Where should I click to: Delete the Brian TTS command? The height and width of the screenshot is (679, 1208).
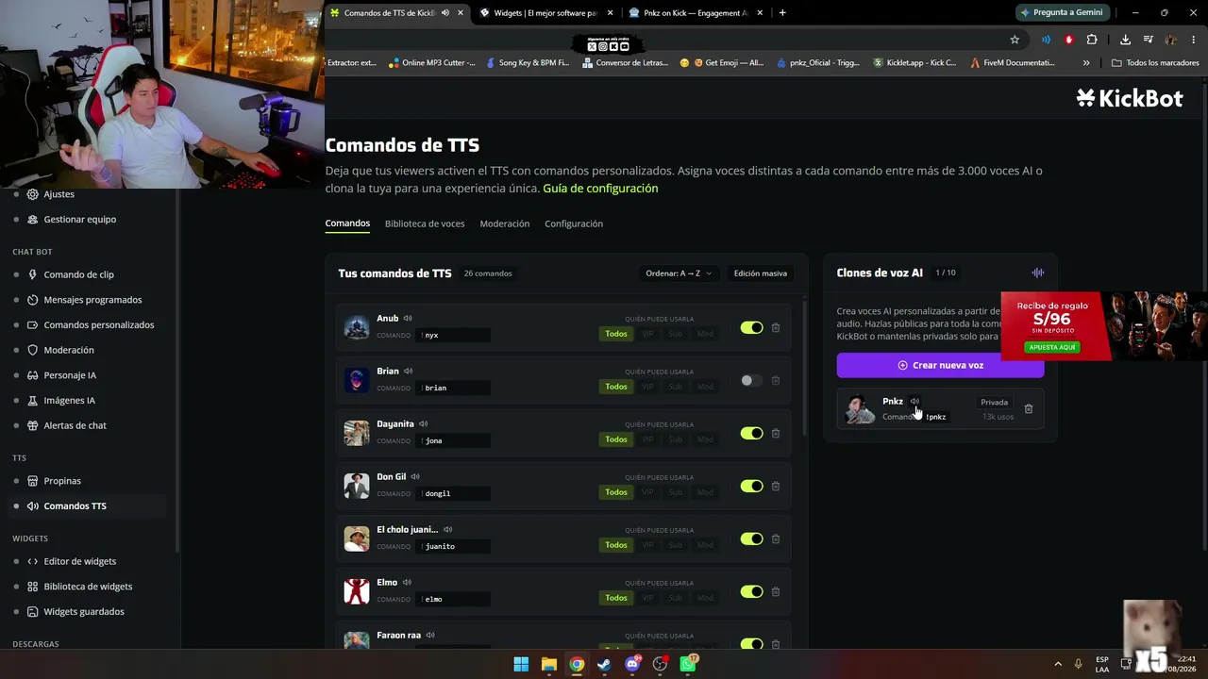click(776, 380)
